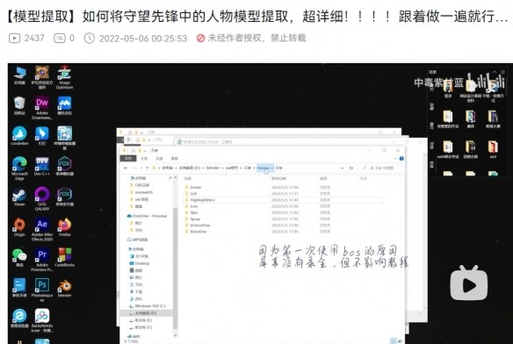The height and width of the screenshot is (344, 513).
Task: Open the BaiduNetdisk desktop shortcut
Action: [42, 320]
